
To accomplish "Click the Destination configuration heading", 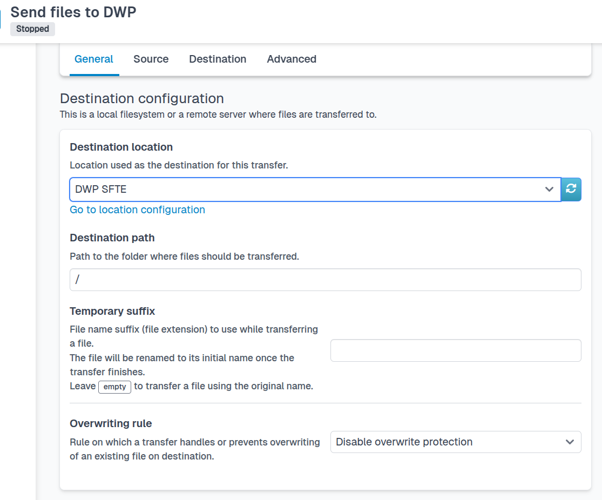I will pos(141,98).
